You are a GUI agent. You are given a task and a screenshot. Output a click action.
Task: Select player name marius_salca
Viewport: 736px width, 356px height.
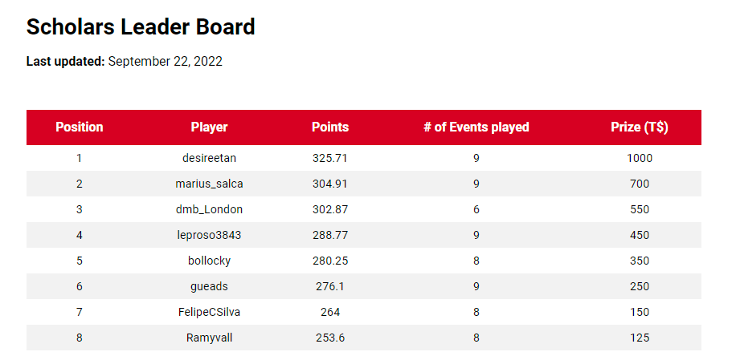[x=210, y=184]
